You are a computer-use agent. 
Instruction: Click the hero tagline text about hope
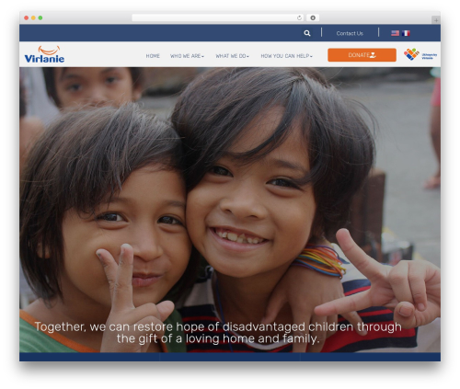218,333
